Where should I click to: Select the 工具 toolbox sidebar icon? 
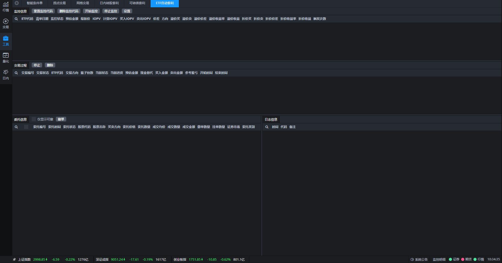[x=5, y=41]
